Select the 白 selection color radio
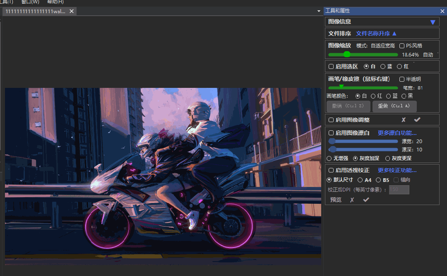 click(366, 66)
